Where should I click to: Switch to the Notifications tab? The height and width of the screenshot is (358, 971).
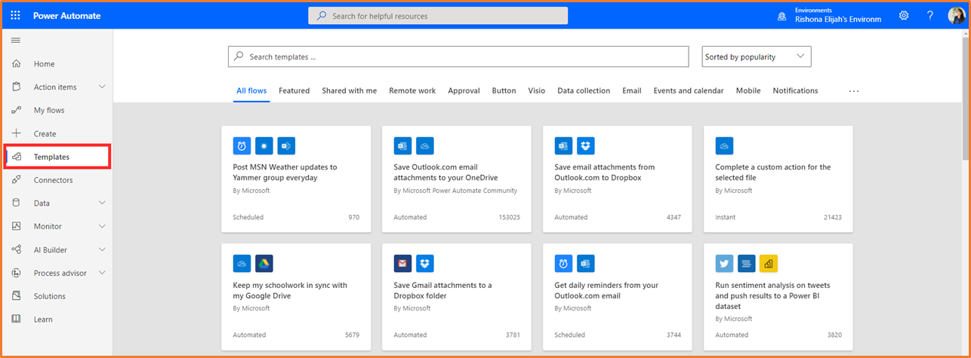(795, 90)
